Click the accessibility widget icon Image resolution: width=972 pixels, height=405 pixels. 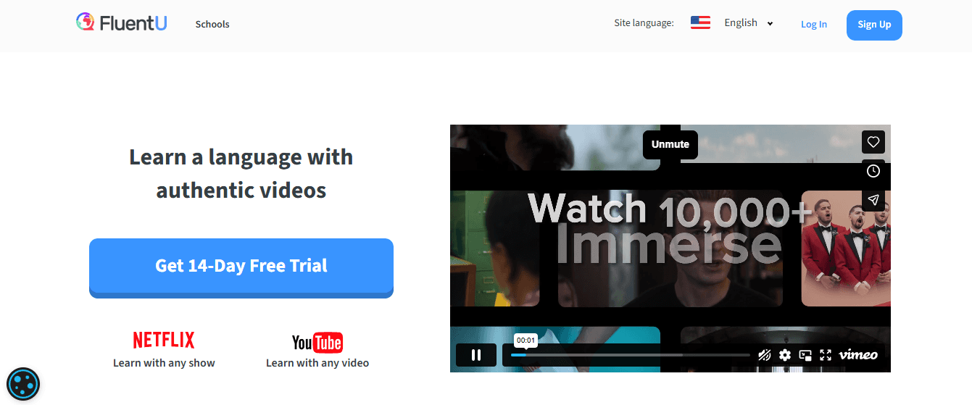click(x=23, y=384)
